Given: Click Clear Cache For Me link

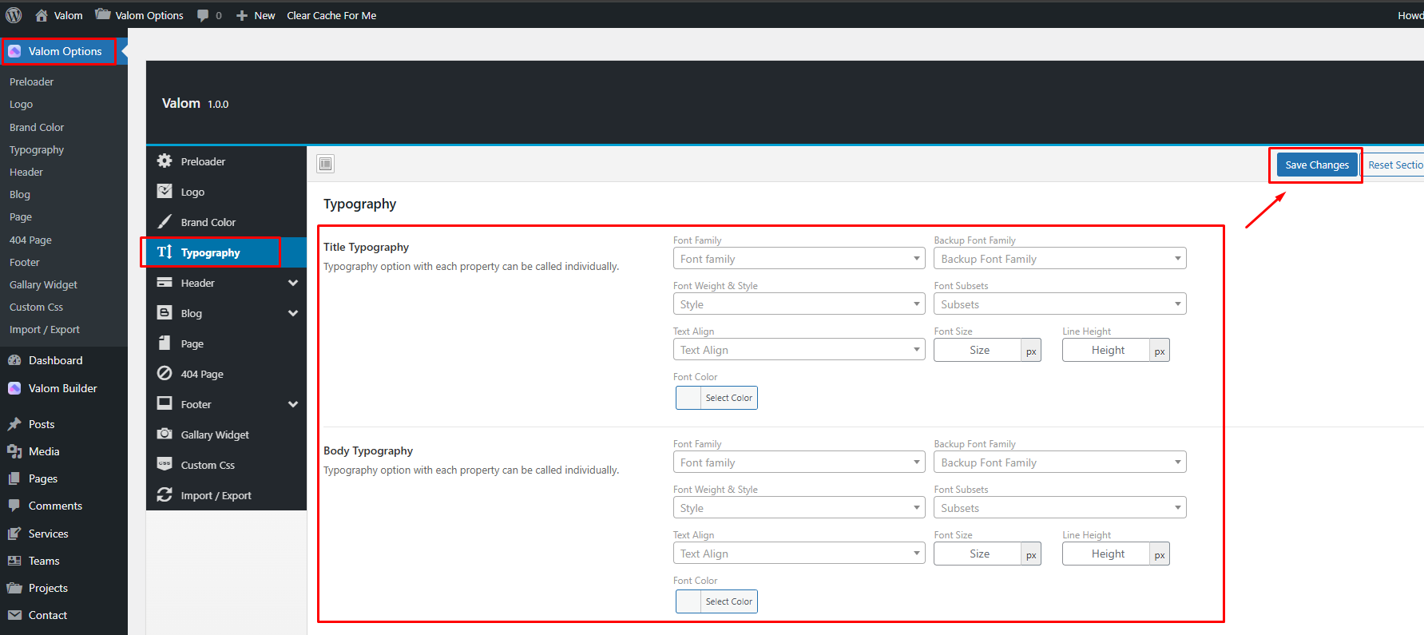Looking at the screenshot, I should click(x=331, y=15).
